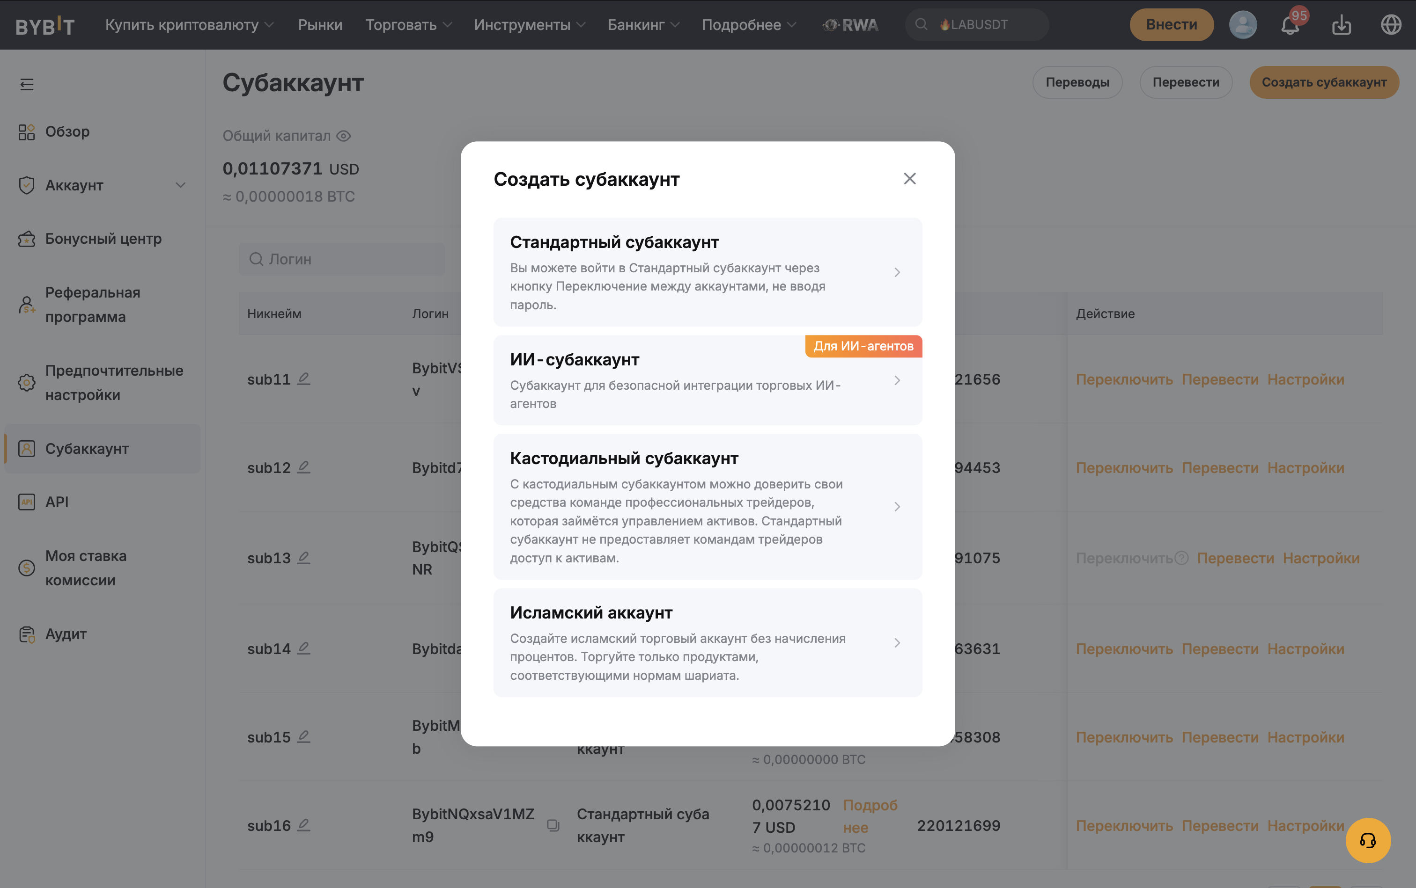The width and height of the screenshot is (1416, 888).
Task: Click the Для ИИ-агентов badge
Action: [x=863, y=346]
